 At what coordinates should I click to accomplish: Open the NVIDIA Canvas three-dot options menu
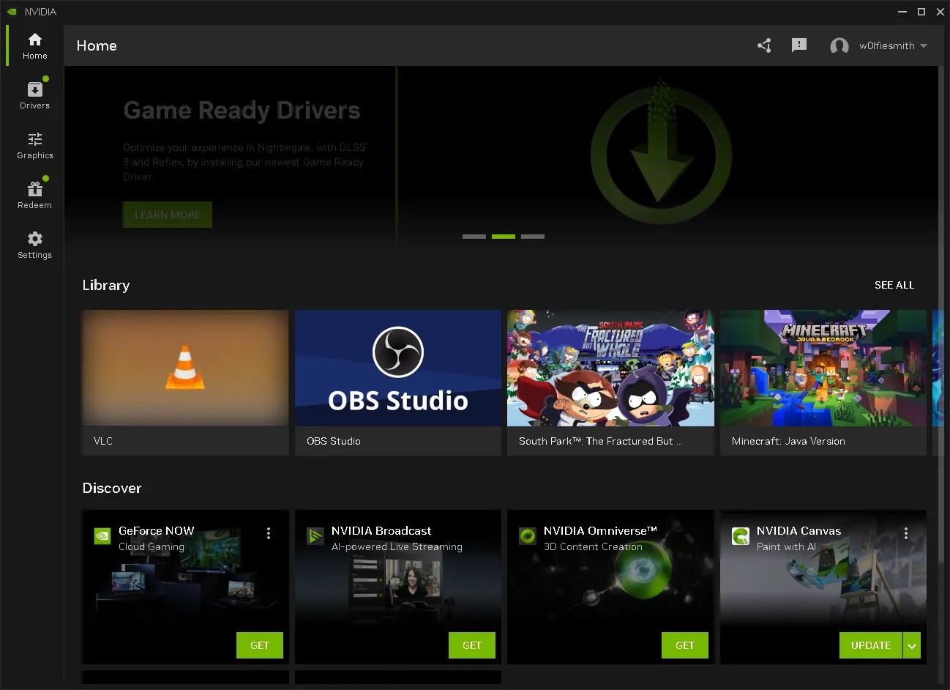pyautogui.click(x=906, y=533)
